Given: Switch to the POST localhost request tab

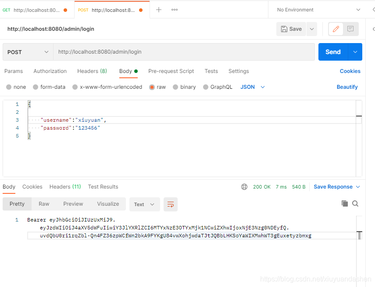Looking at the screenshot, I should click(x=112, y=10).
